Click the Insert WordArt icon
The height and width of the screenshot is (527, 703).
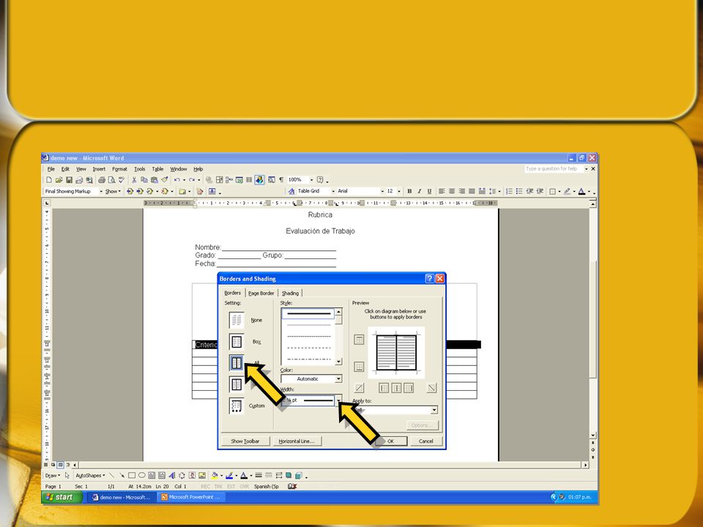[x=171, y=476]
